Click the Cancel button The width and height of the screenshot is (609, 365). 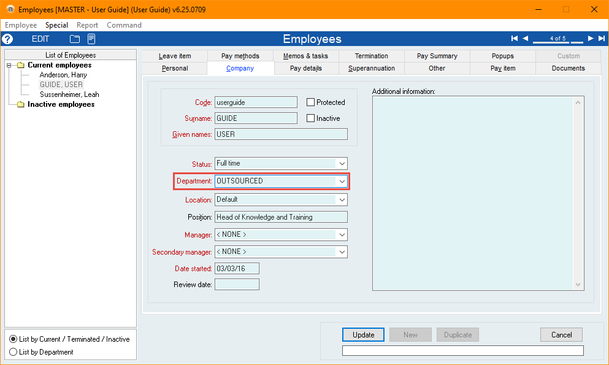561,335
